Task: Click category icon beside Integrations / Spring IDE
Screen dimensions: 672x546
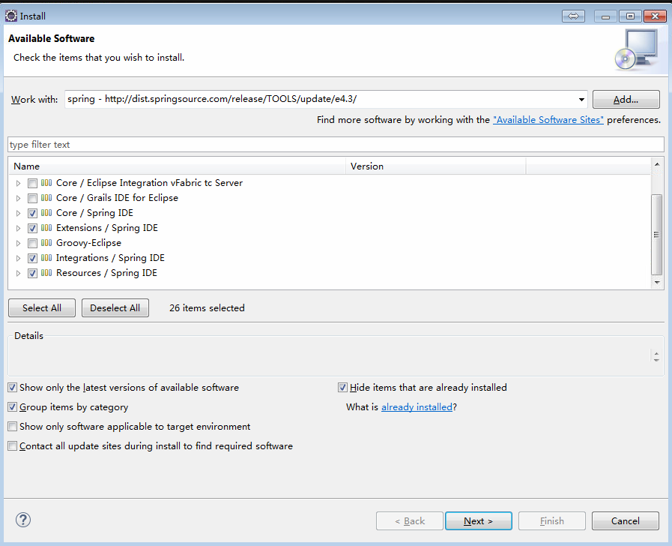Action: 46,258
